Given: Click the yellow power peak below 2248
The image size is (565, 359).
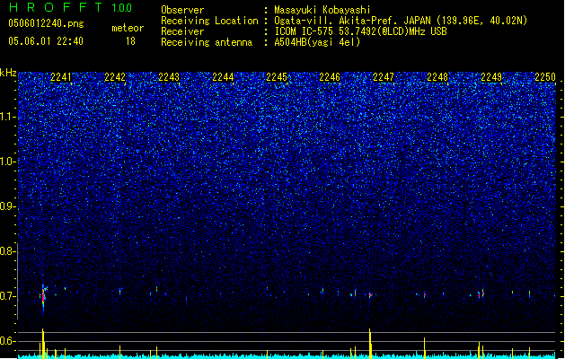Looking at the screenshot, I should (425, 347).
